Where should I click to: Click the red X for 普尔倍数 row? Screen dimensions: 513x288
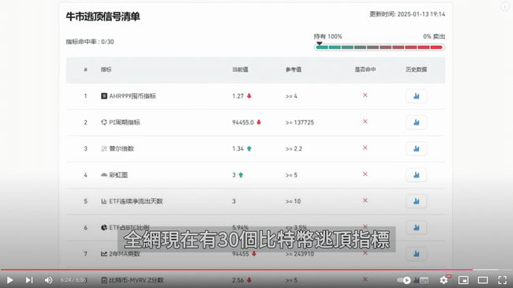pyautogui.click(x=365, y=148)
